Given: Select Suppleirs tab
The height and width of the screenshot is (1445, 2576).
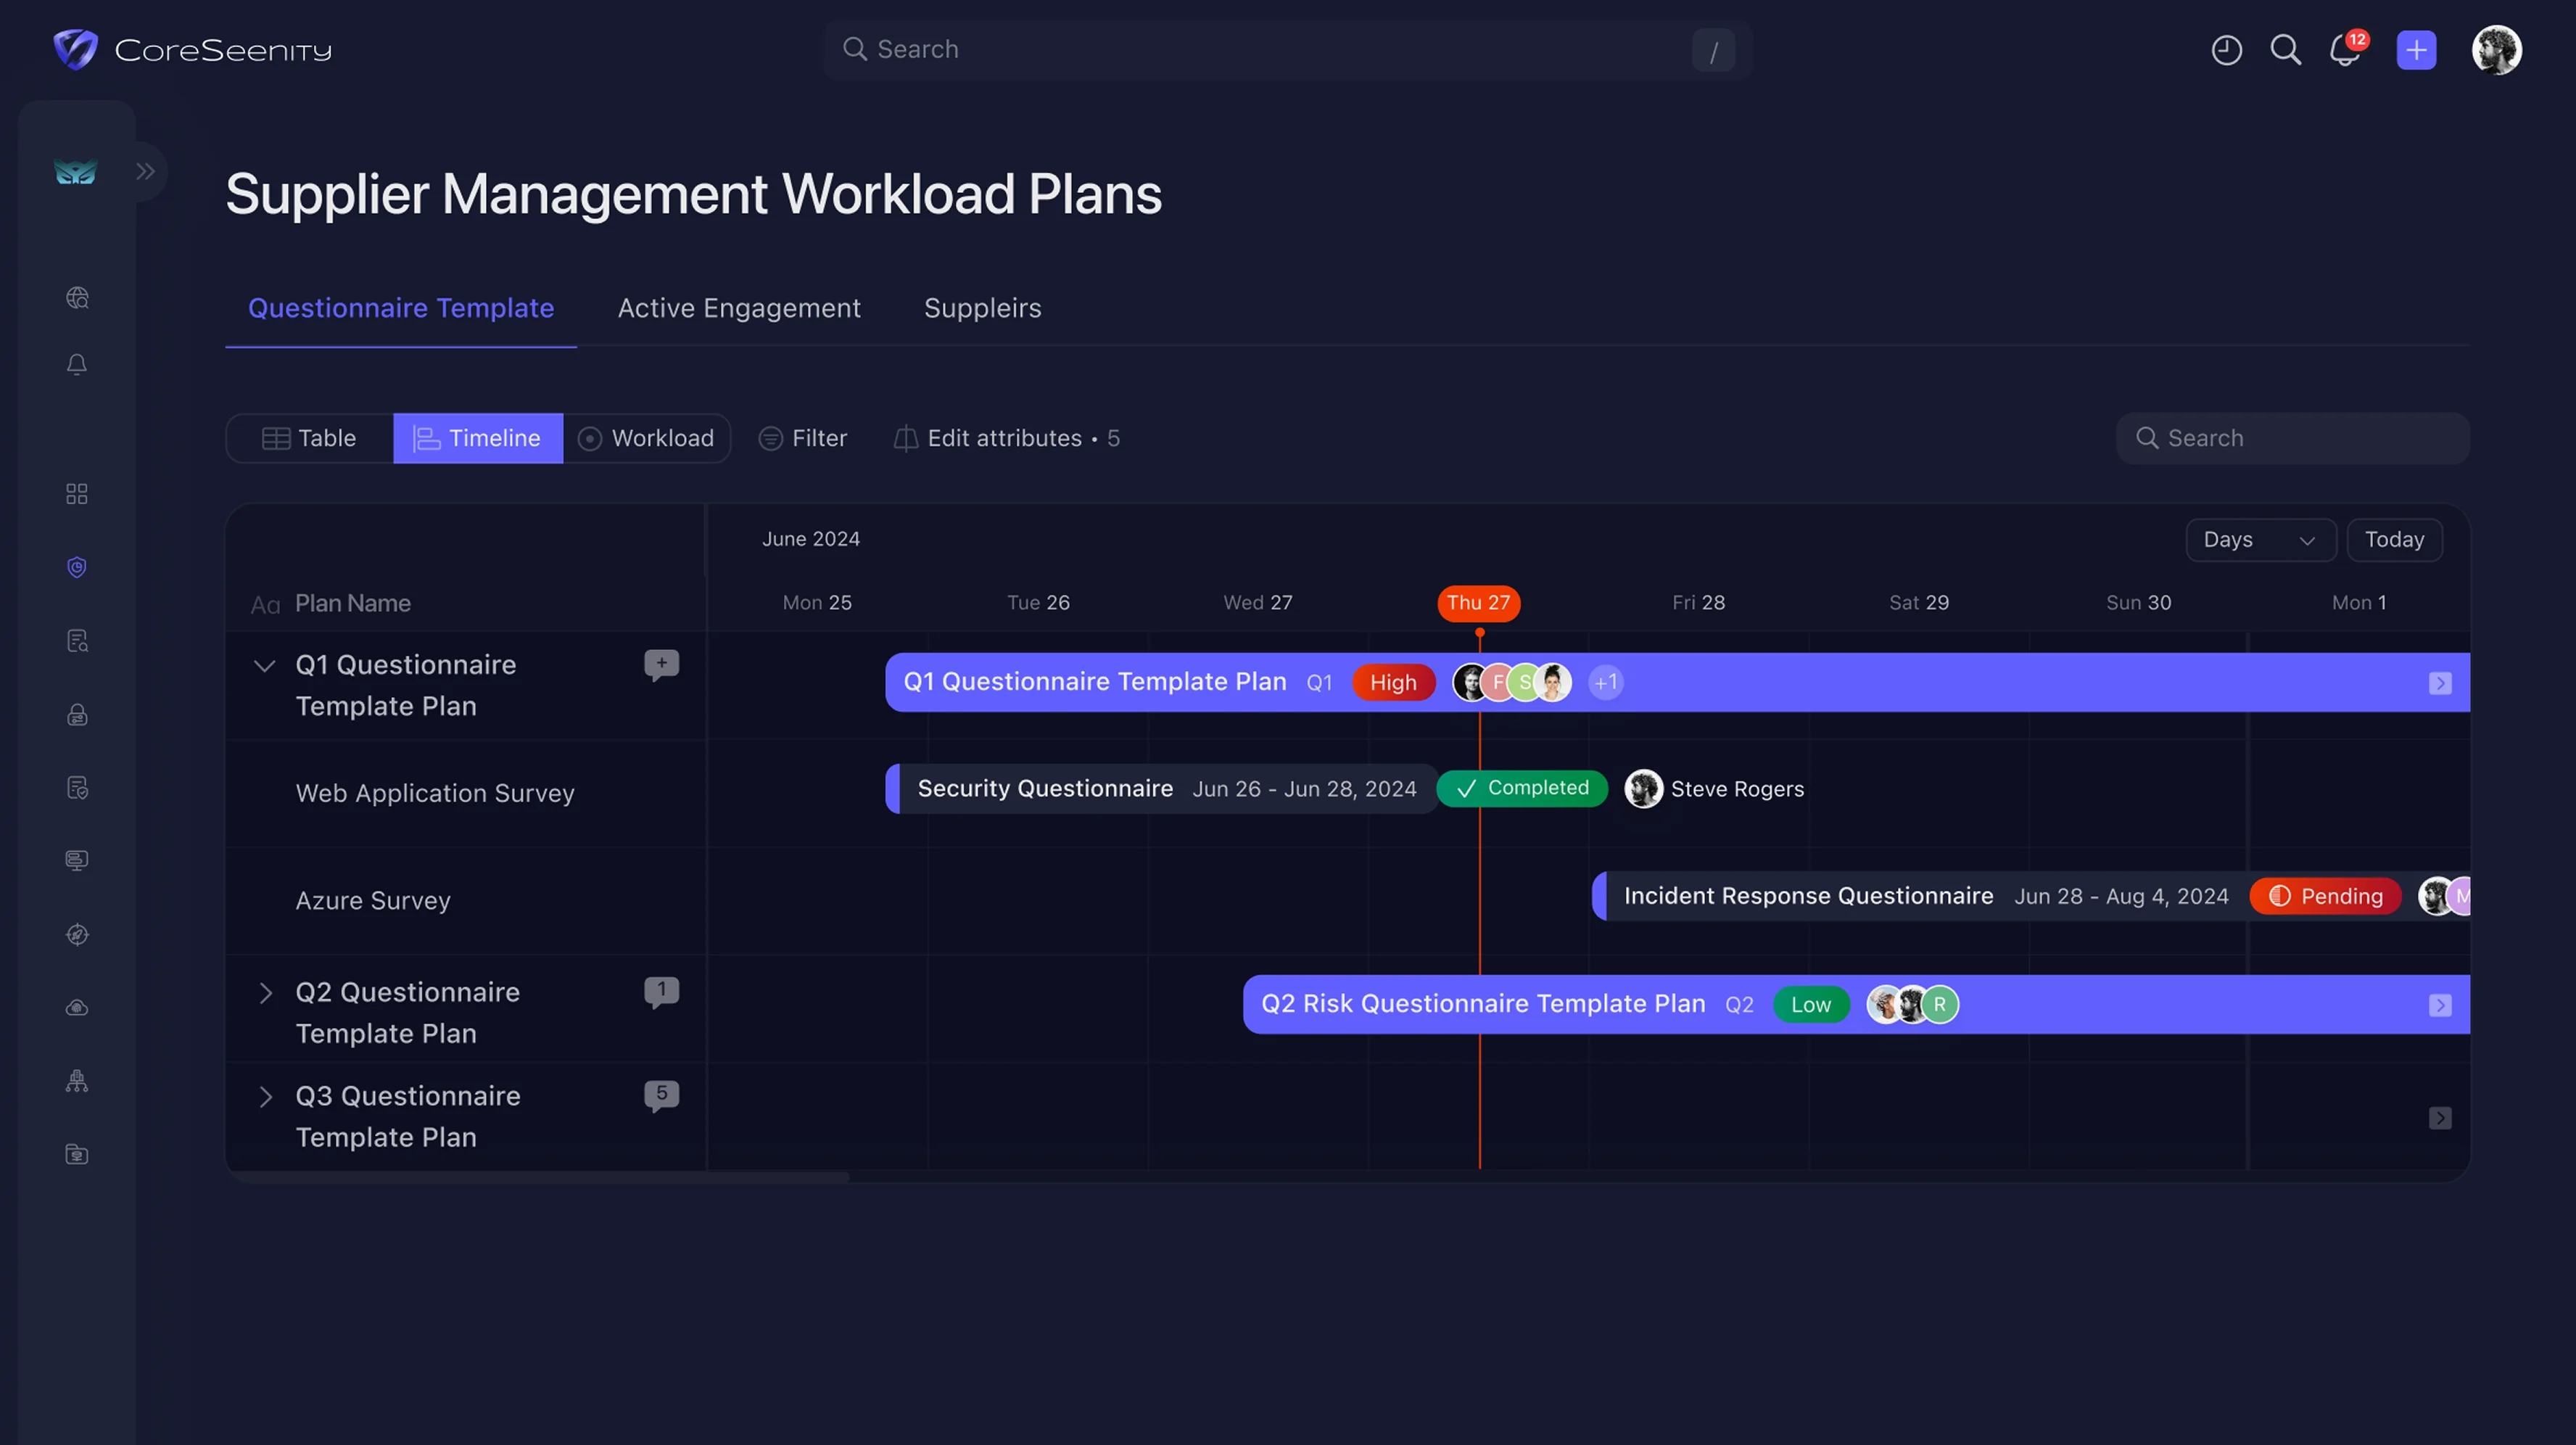Looking at the screenshot, I should click(x=982, y=308).
